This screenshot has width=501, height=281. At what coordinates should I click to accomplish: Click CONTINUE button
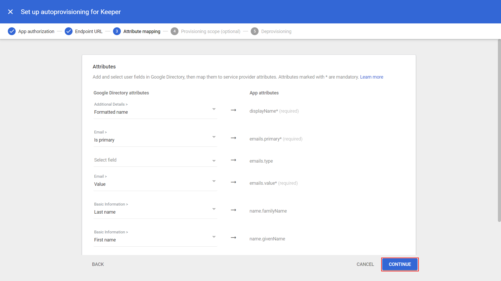pyautogui.click(x=400, y=264)
